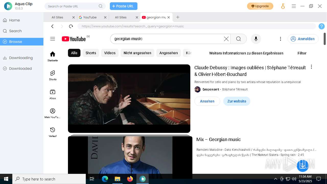Close the YouTube Google tab
Image resolution: width=327 pixels, height=184 pixels.
pos(105,17)
